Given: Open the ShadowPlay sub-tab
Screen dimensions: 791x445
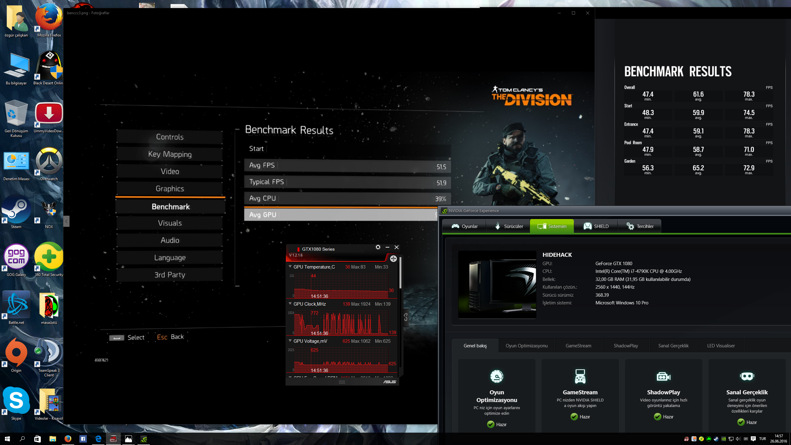Looking at the screenshot, I should [626, 345].
